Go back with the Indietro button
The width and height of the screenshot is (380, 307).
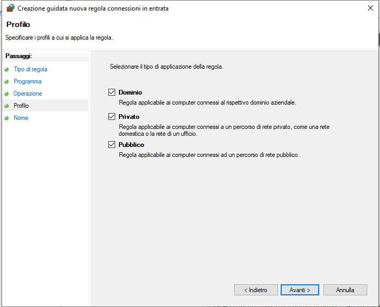[x=255, y=290]
